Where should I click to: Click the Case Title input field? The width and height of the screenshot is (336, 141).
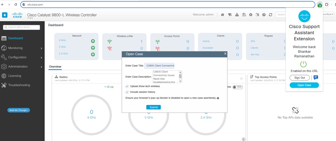tap(159, 66)
